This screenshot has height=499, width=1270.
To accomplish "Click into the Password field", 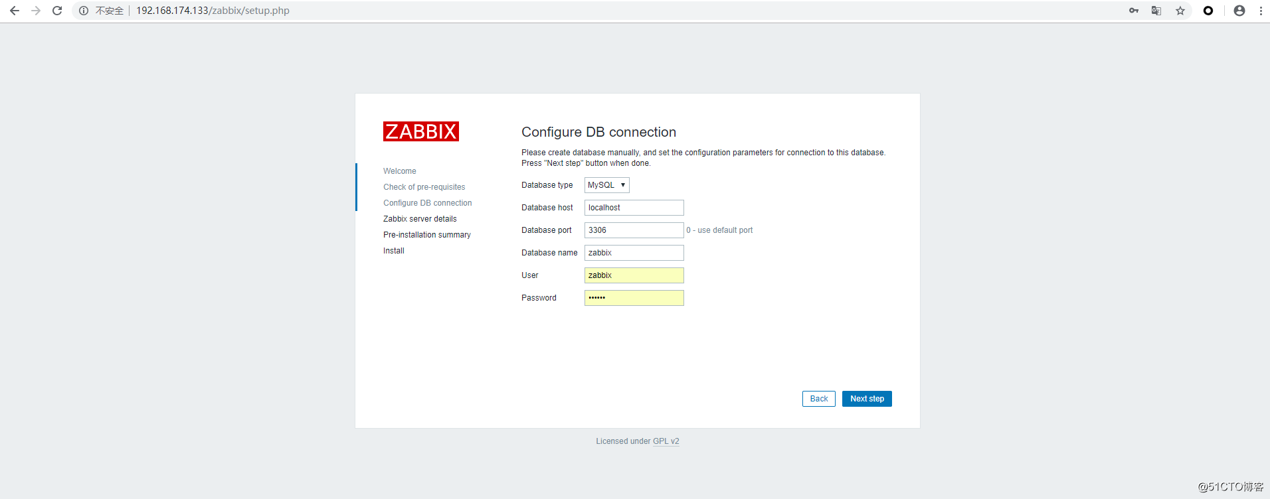I will click(x=634, y=298).
